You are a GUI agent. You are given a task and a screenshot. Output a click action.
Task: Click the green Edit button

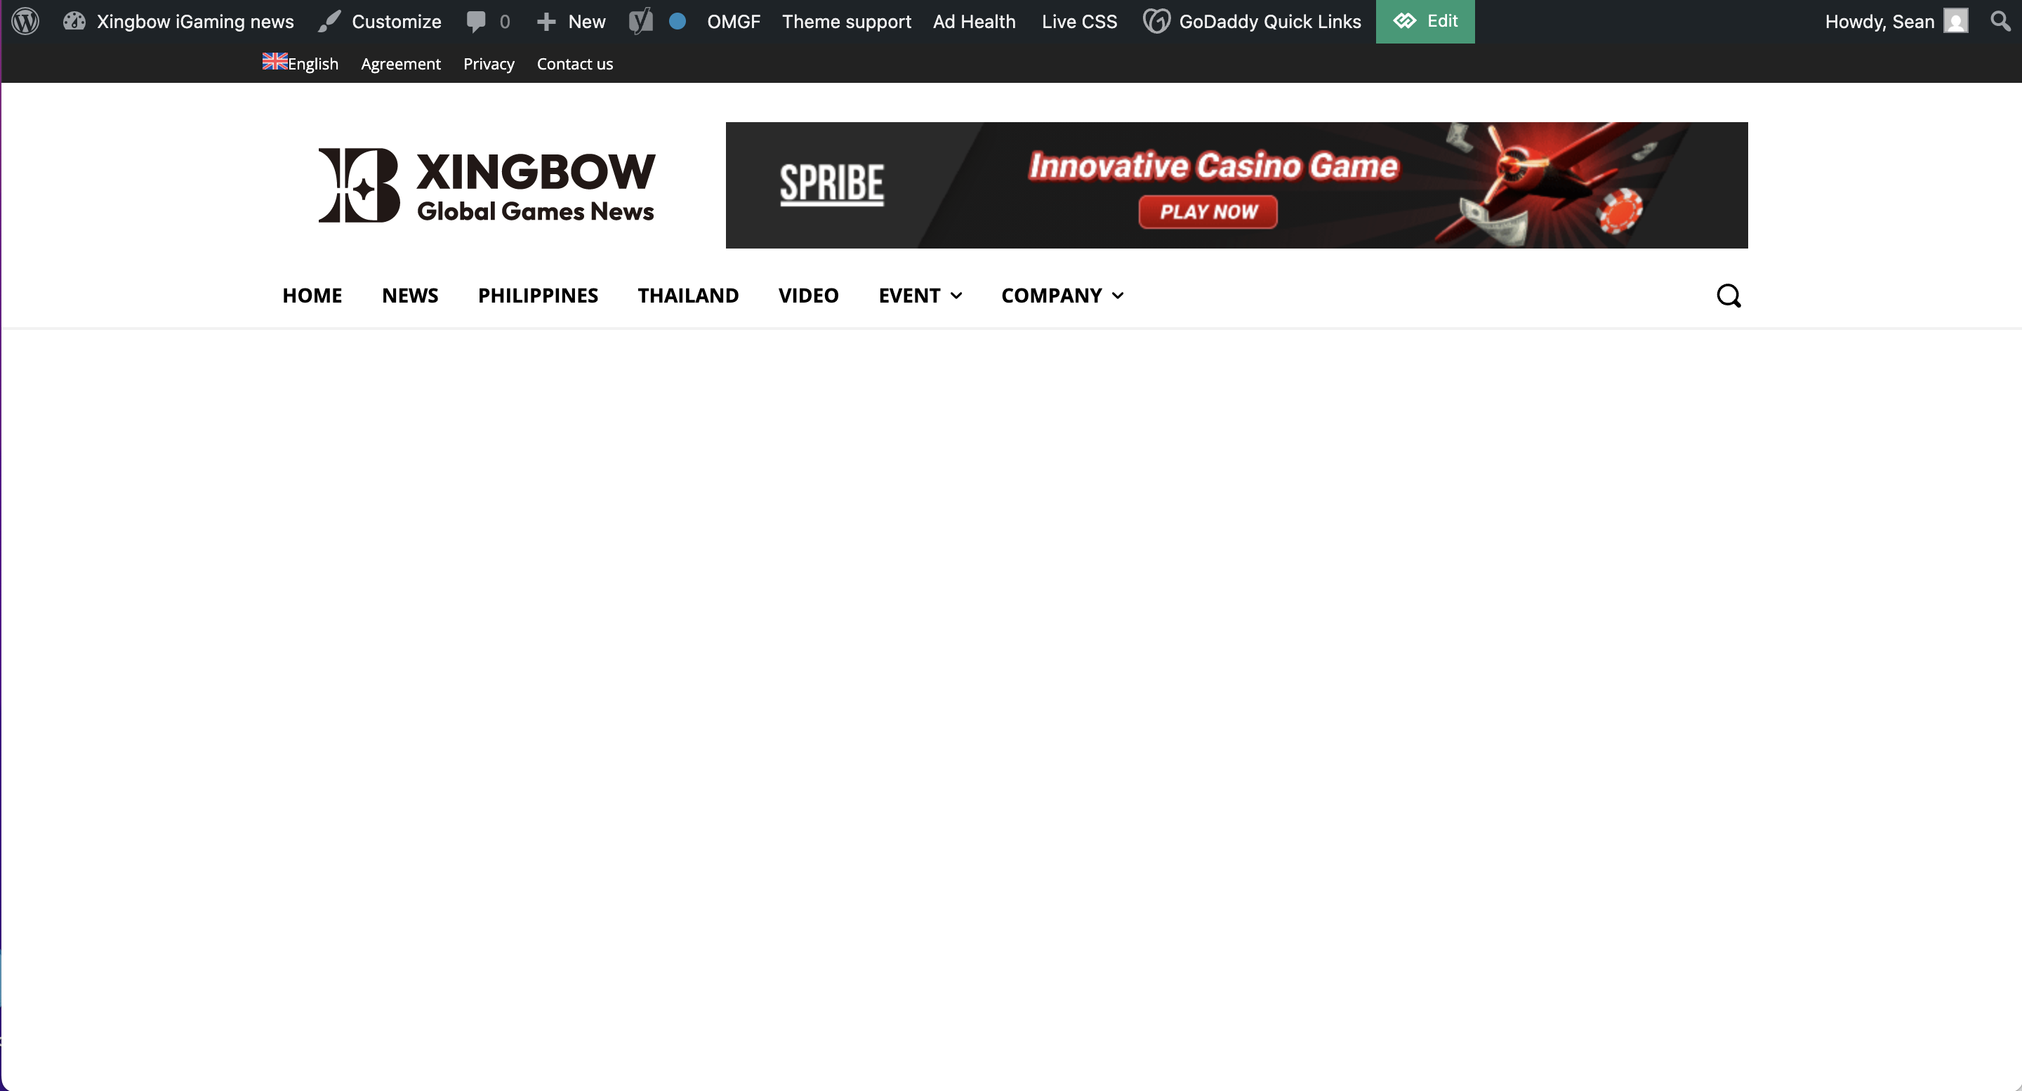click(x=1425, y=21)
